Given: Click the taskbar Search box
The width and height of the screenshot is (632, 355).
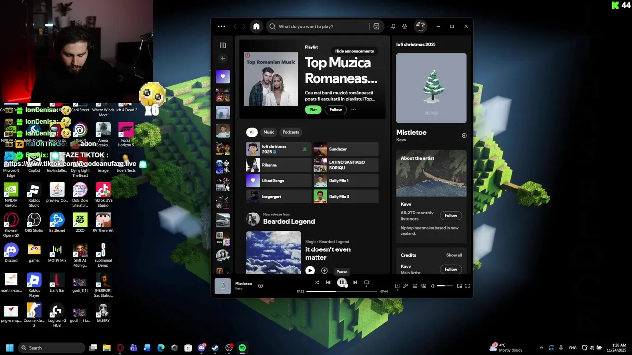Looking at the screenshot, I should coord(51,348).
